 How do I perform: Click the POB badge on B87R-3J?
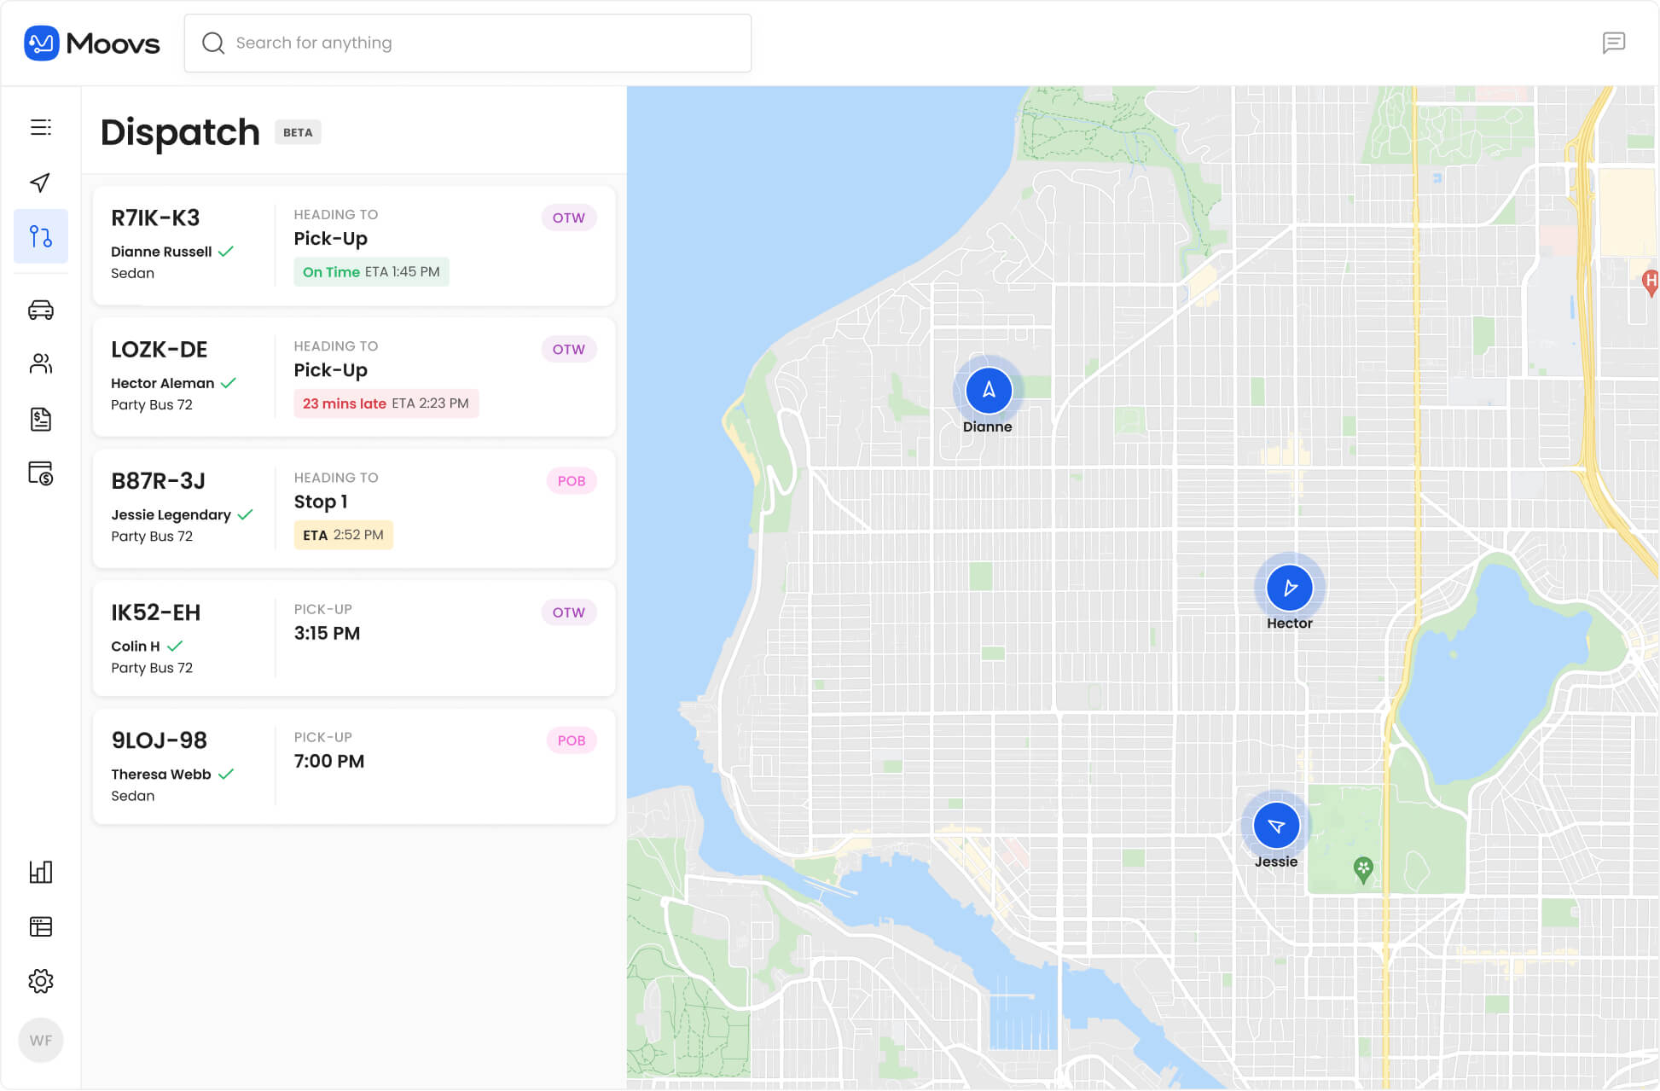click(x=571, y=481)
